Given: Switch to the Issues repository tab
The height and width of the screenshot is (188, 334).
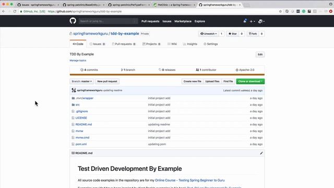Looking at the screenshot, I should pos(97,44).
